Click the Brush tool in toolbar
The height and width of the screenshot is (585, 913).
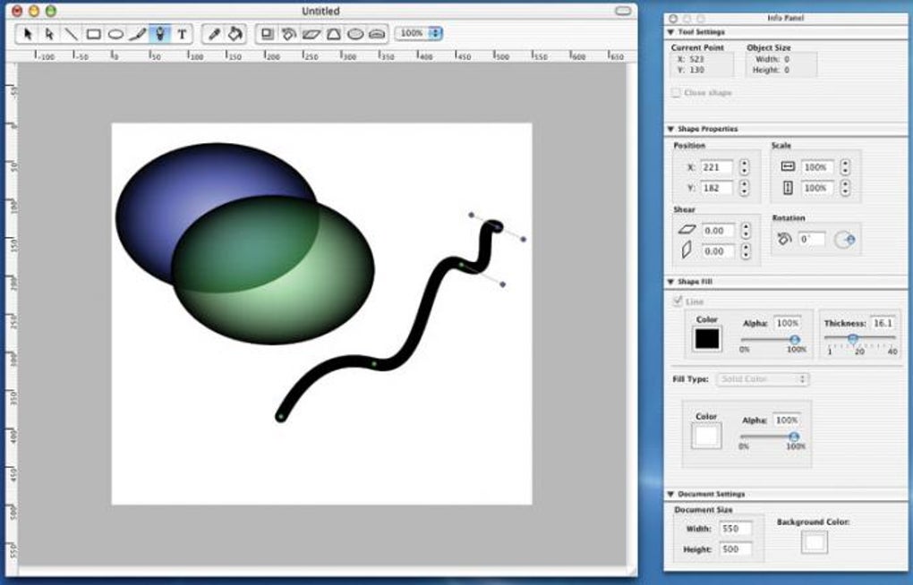138,34
